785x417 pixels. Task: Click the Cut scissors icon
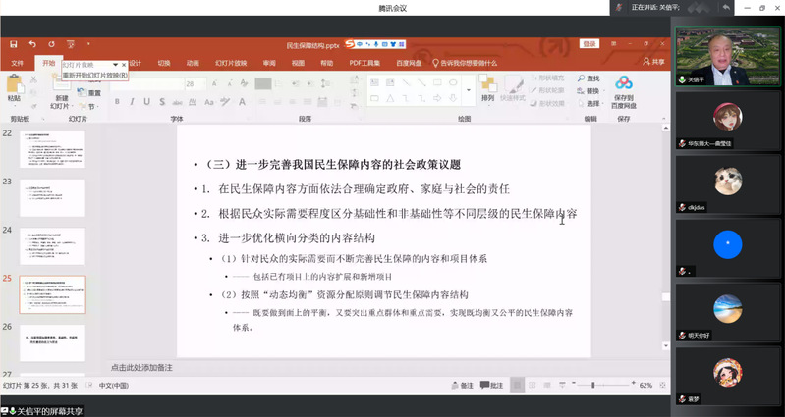coord(33,79)
